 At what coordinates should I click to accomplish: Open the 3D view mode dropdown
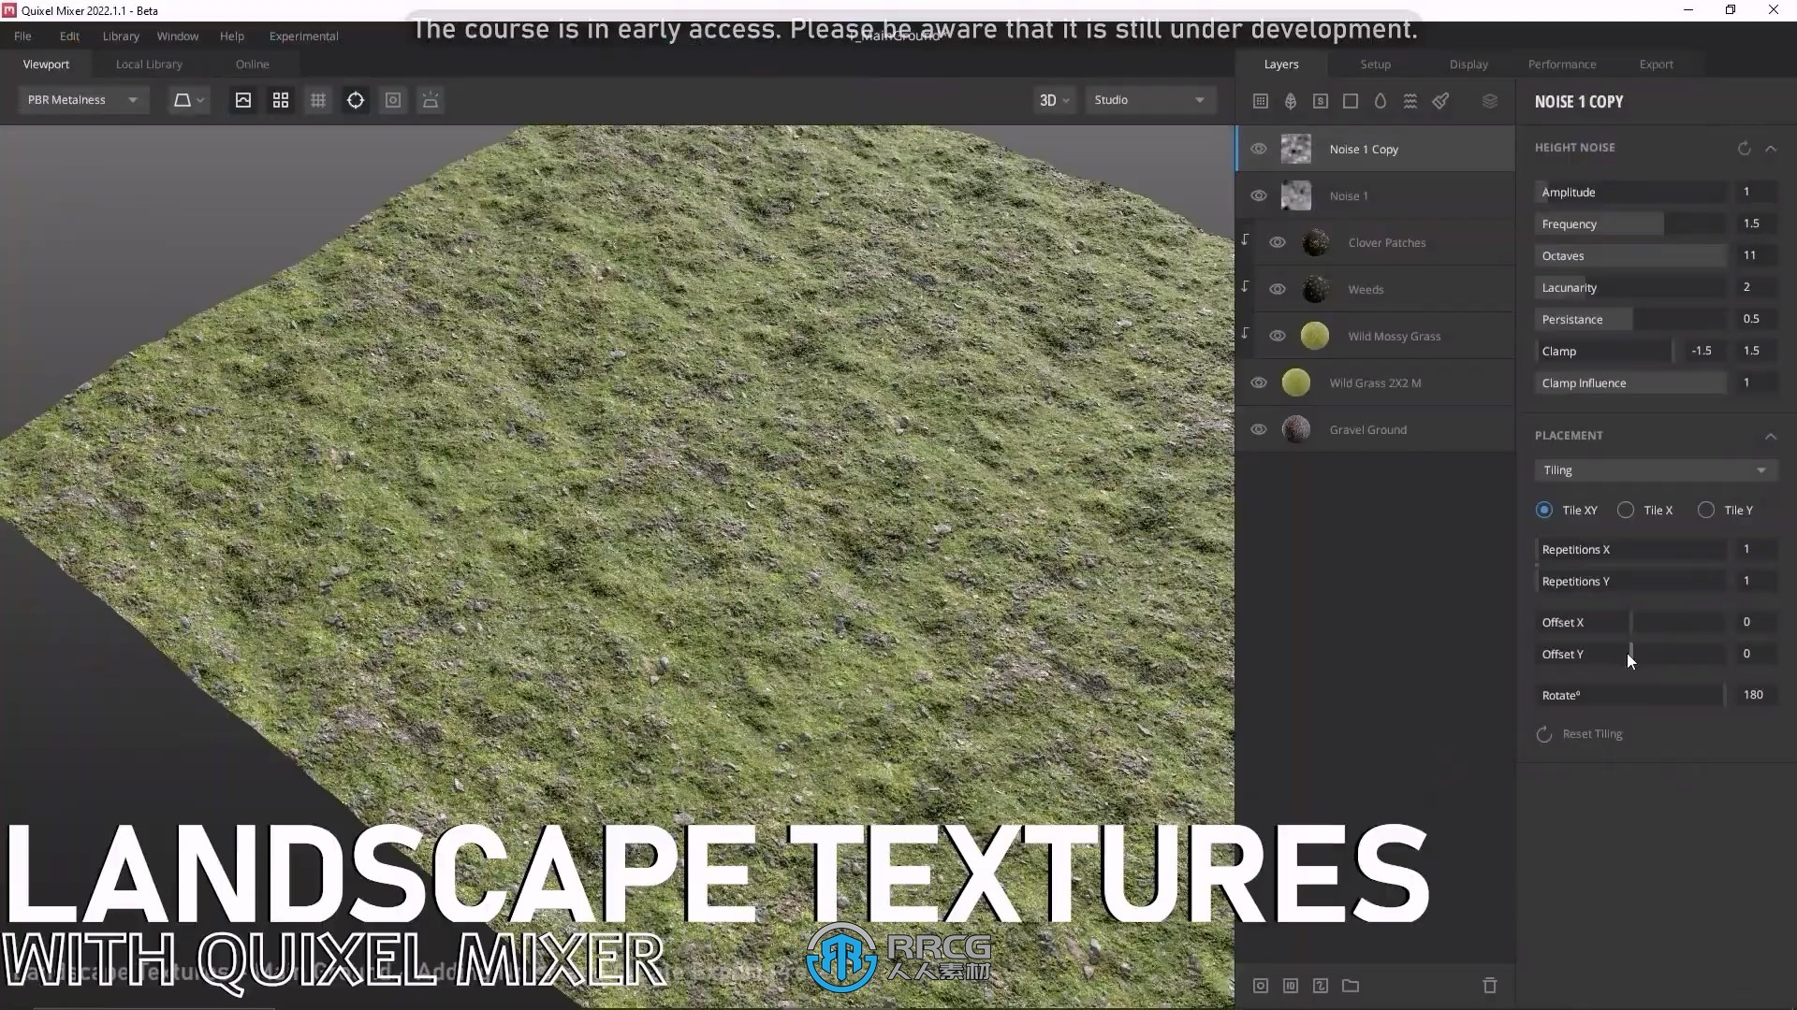click(x=1054, y=100)
